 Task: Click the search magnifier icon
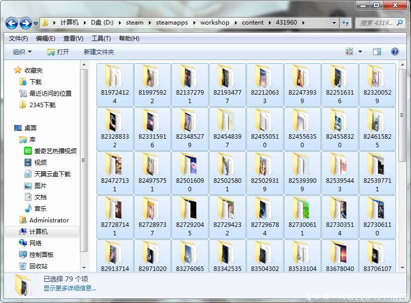coord(399,23)
